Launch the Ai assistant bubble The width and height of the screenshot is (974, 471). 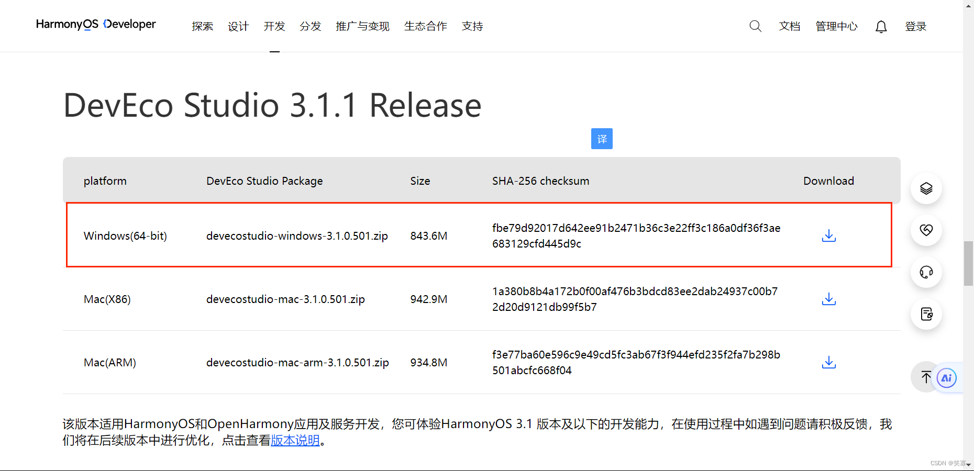(946, 377)
